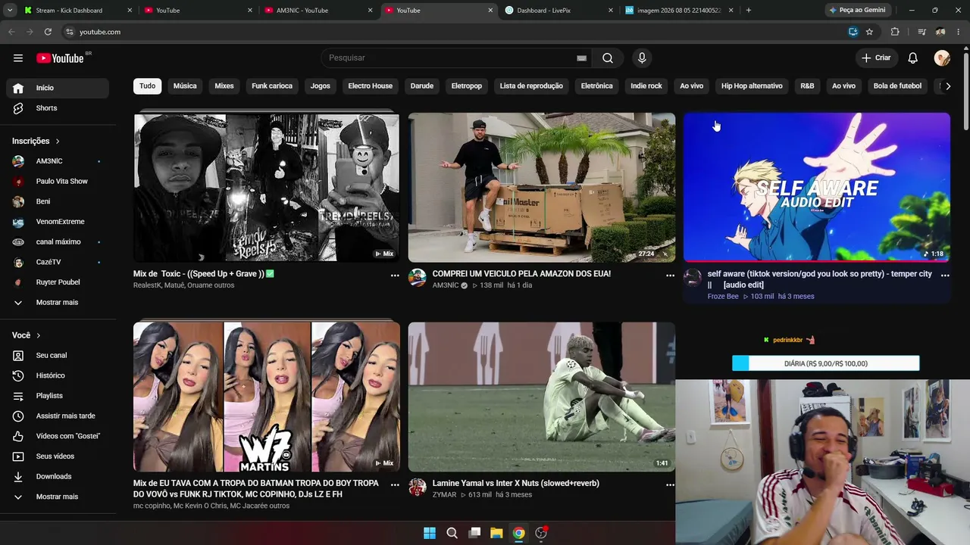Open the CazéTV subscription channel
Image resolution: width=970 pixels, height=545 pixels.
(x=58, y=262)
